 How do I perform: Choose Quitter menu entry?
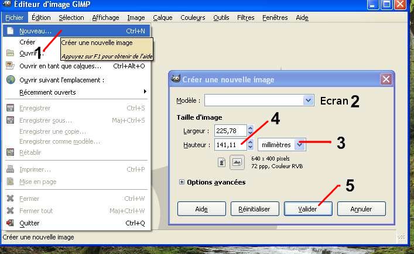pos(77,223)
